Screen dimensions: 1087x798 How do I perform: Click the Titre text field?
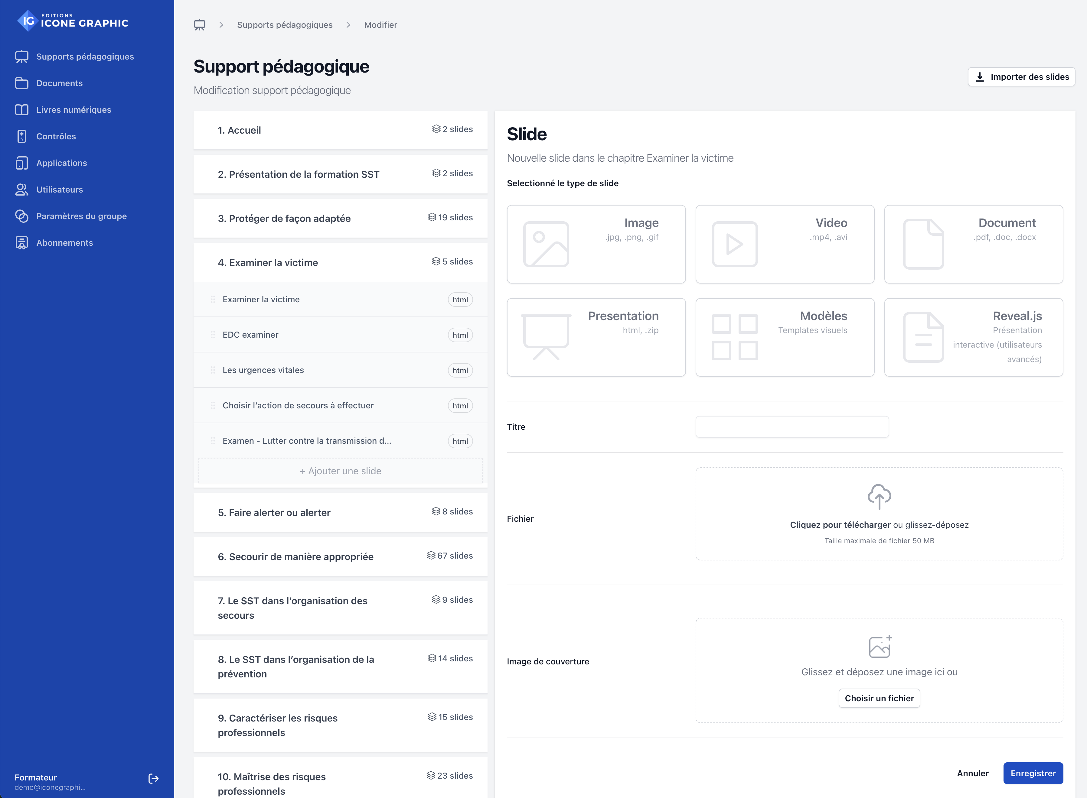point(792,427)
